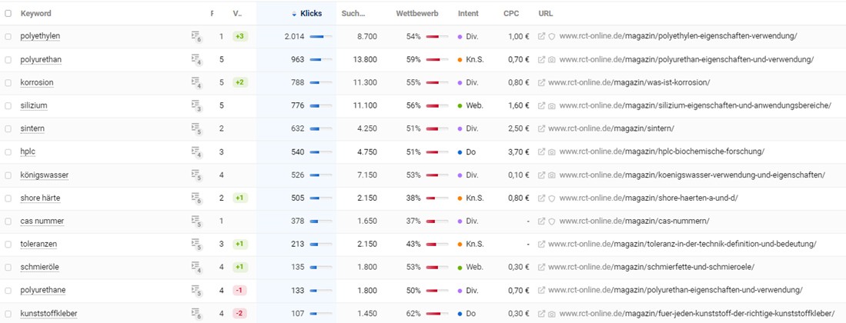The image size is (846, 323).
Task: Open SERP features icon for toleranzen row
Action: pos(196,245)
